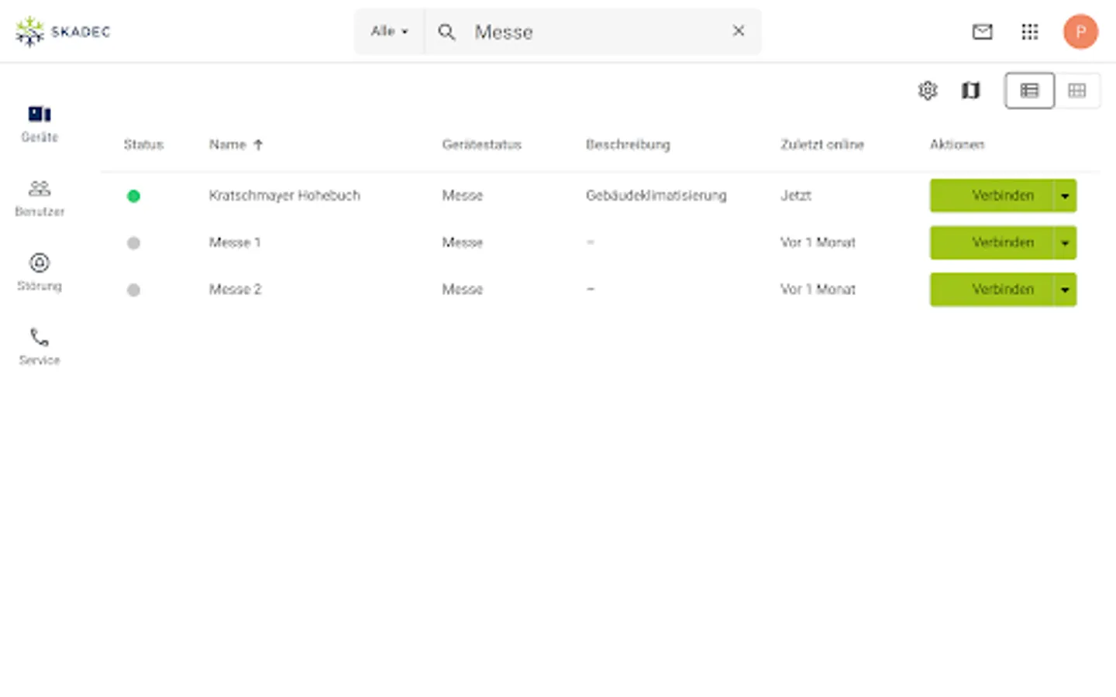Open the Service phone section

pos(40,347)
